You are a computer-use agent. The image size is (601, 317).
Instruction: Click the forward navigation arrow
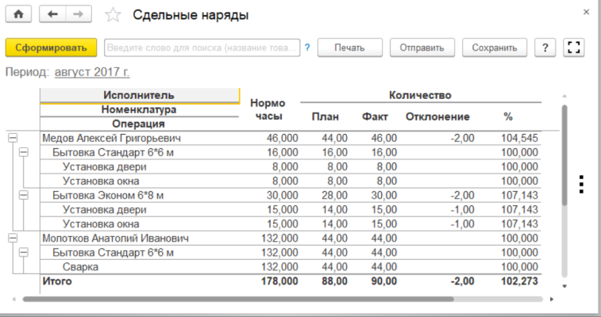tap(77, 15)
